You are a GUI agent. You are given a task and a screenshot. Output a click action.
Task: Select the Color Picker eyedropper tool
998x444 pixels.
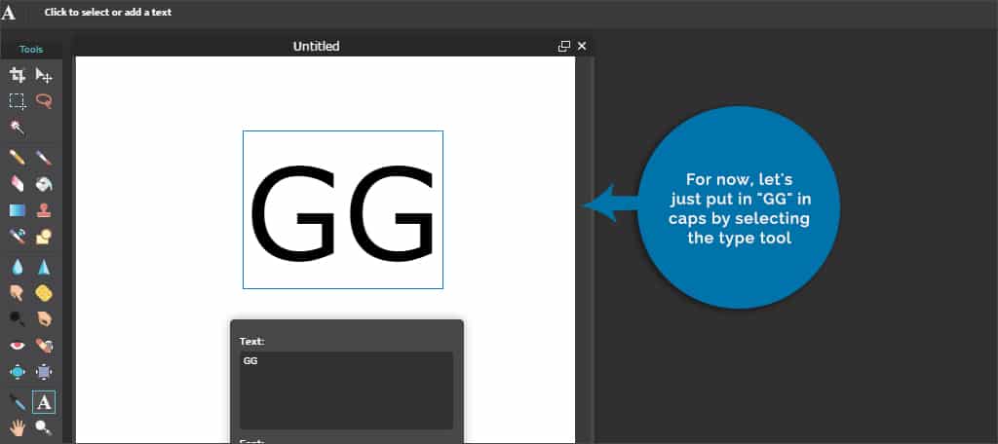(x=18, y=402)
